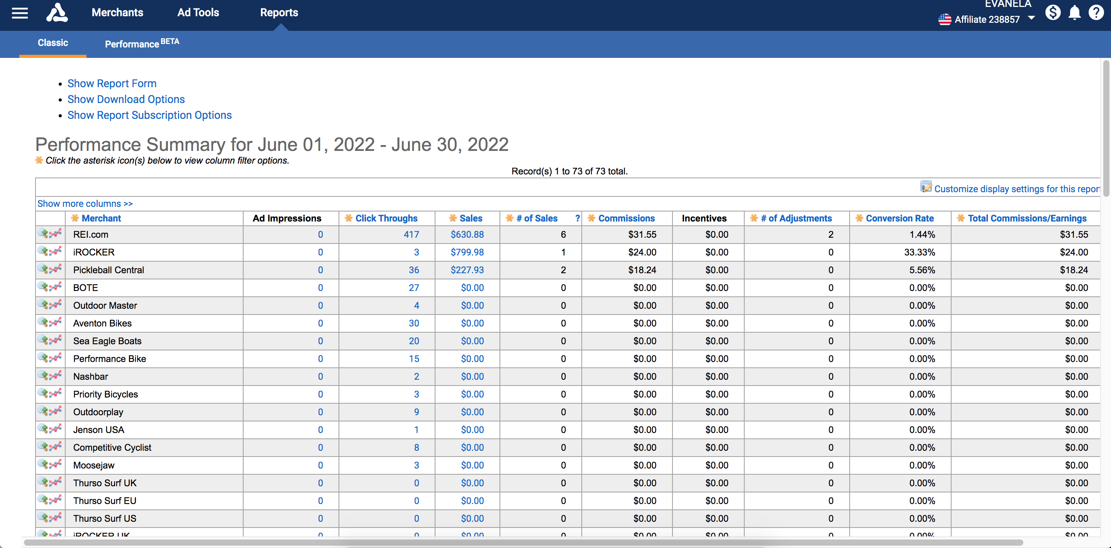This screenshot has width=1111, height=548.
Task: Click the trend chart icon for Pickleball Central
Action: [x=56, y=269]
